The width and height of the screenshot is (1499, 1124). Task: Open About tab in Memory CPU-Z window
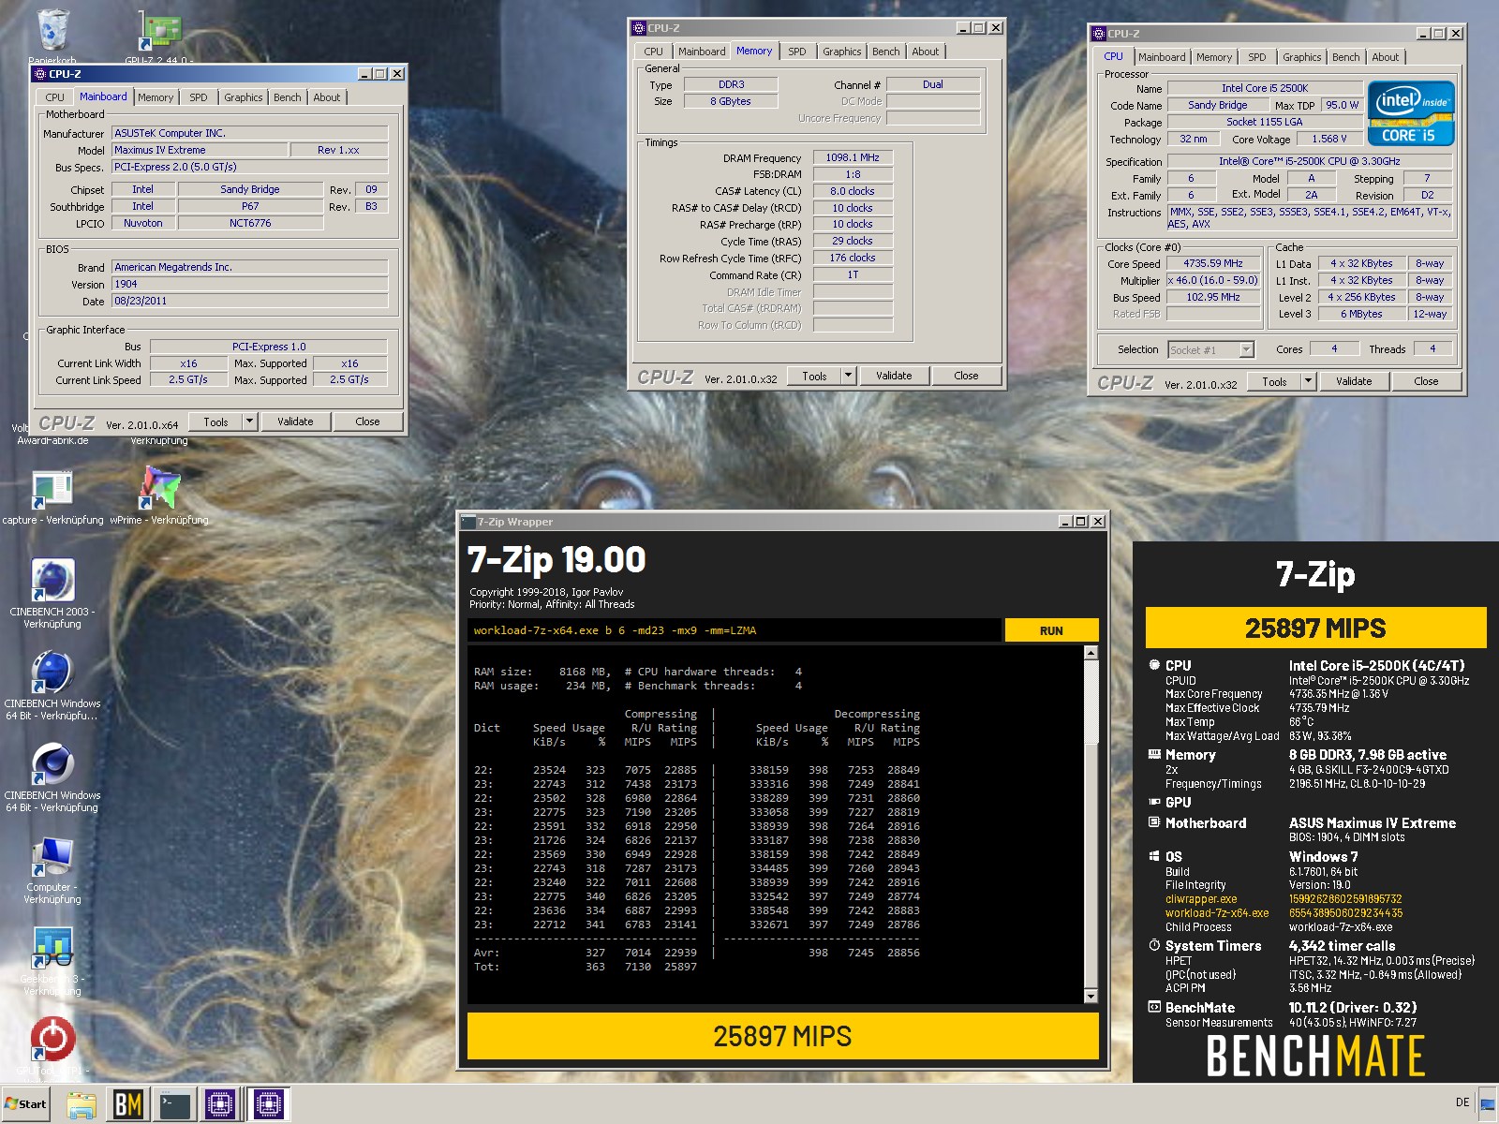click(x=925, y=52)
